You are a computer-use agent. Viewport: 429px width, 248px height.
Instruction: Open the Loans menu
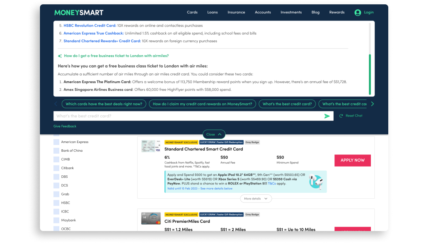[212, 12]
